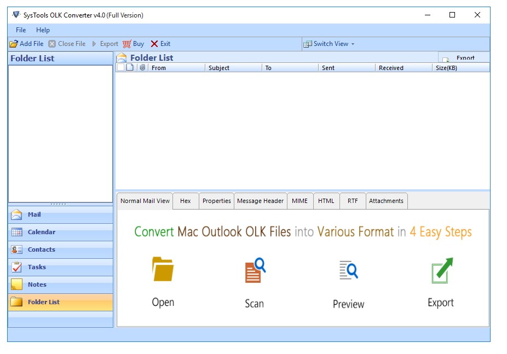
Task: Sort by the From column header
Action: pyautogui.click(x=176, y=68)
